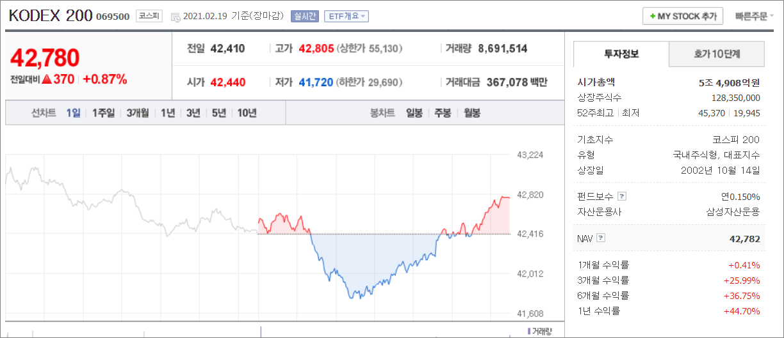Expand the 빠른주문 quick order dropdown

pos(755,16)
